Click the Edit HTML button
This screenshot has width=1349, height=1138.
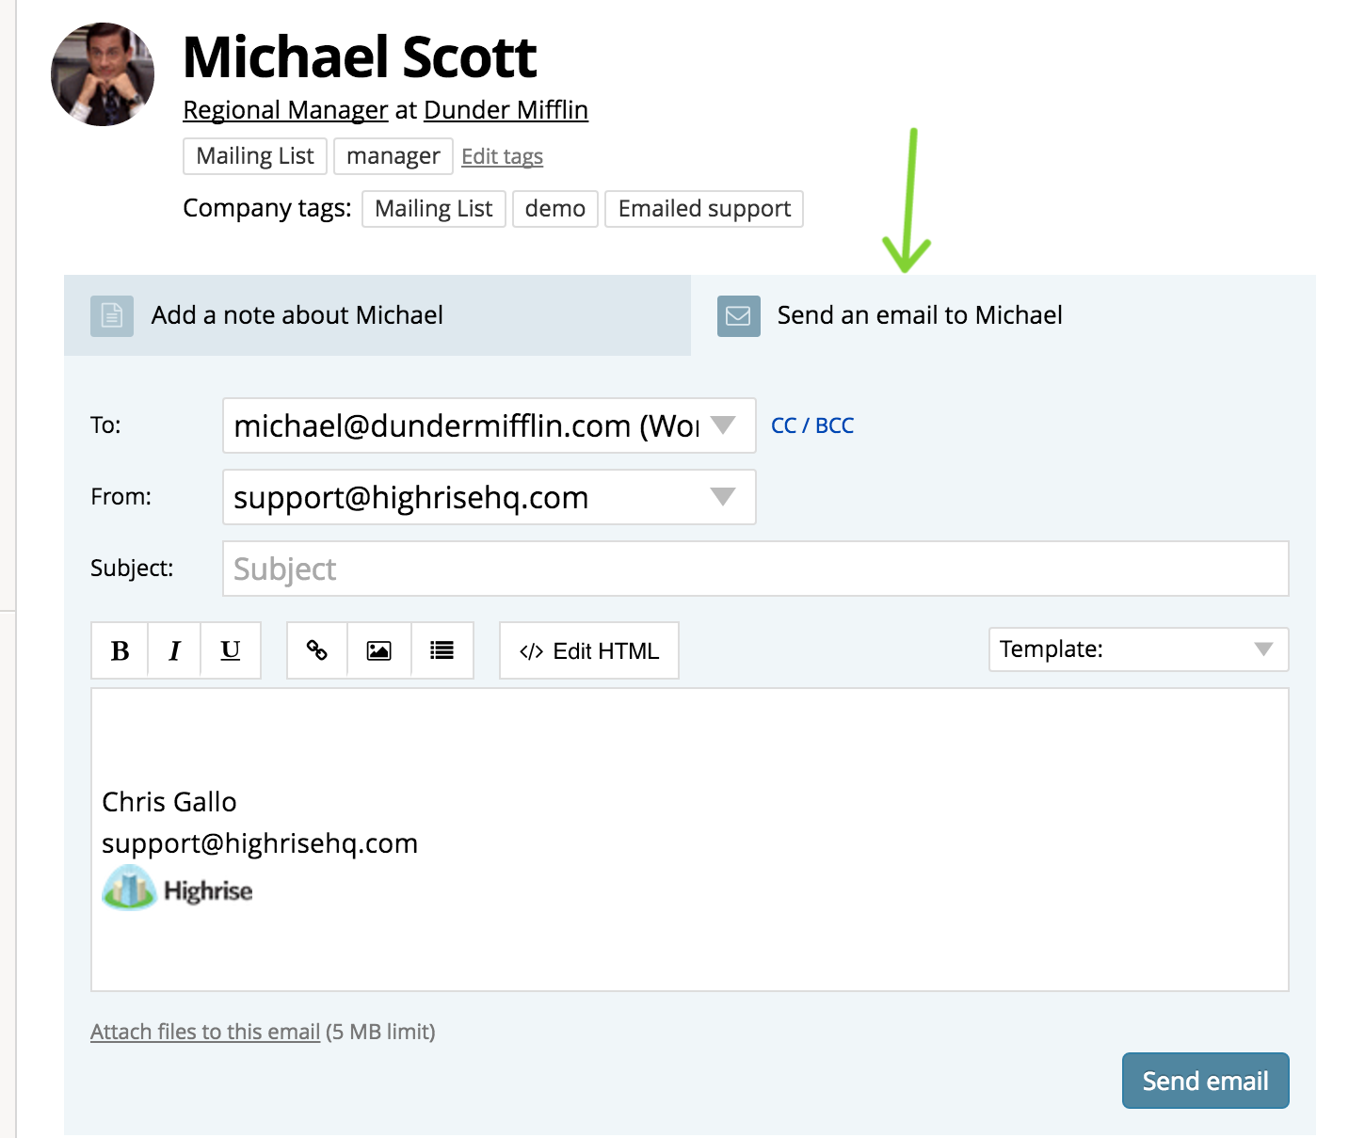tap(589, 650)
